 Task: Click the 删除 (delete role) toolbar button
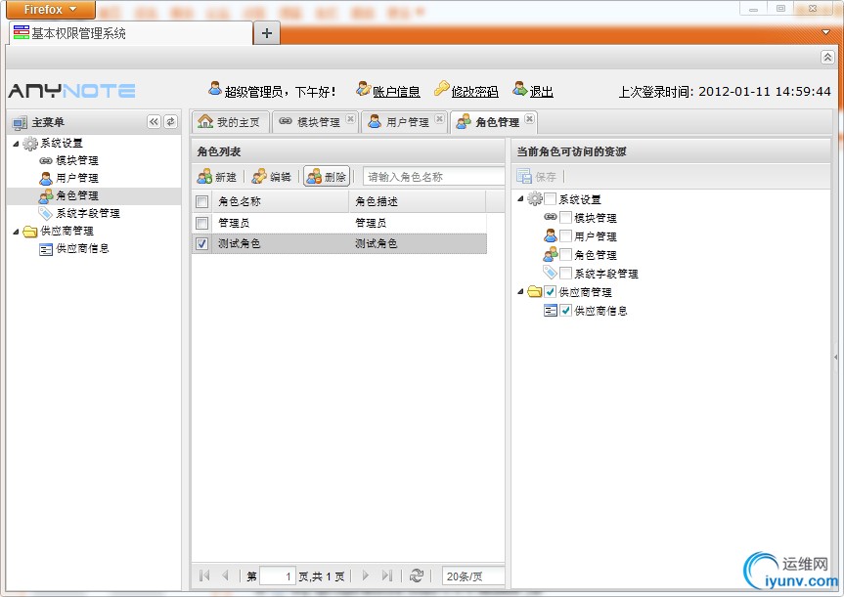(x=327, y=177)
